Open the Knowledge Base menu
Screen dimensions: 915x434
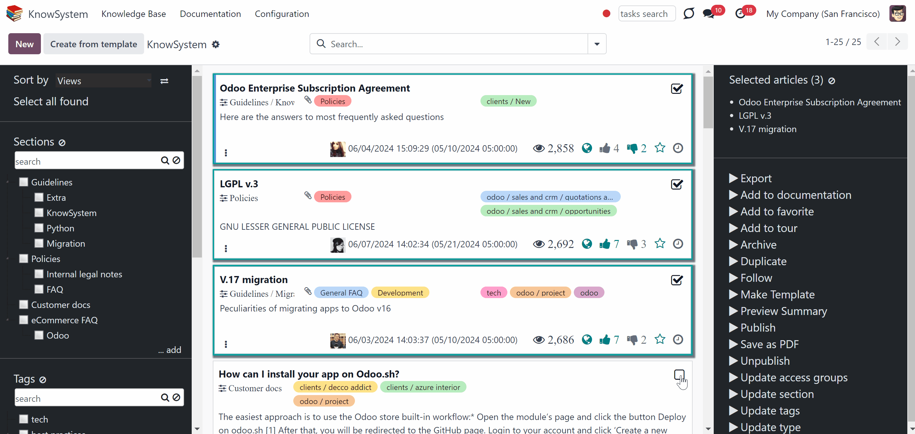point(134,14)
